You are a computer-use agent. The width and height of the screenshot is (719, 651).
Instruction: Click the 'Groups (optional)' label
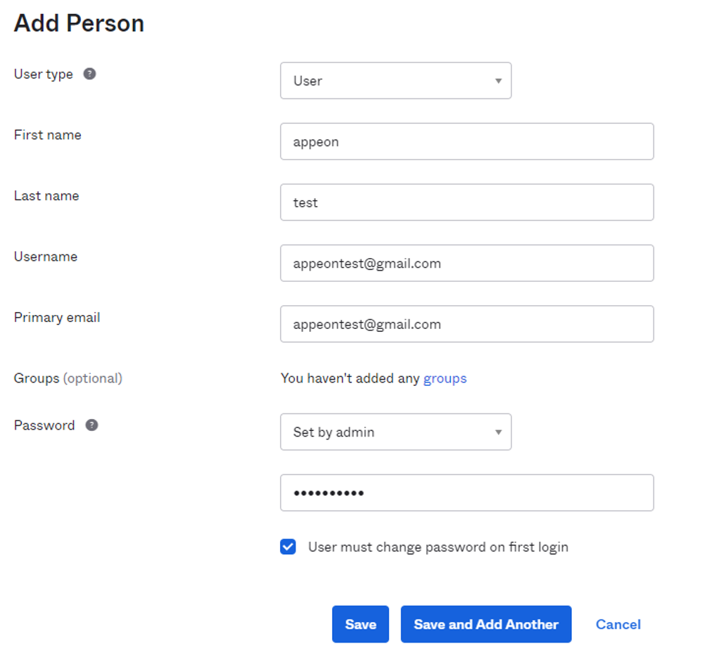click(68, 378)
